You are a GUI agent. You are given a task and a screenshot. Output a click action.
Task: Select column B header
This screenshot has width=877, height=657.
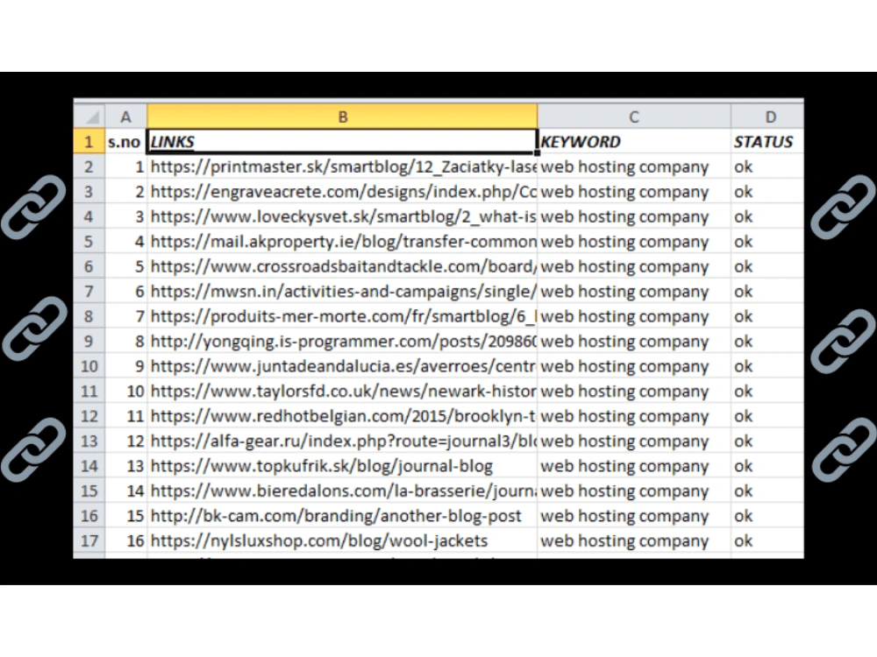[342, 117]
